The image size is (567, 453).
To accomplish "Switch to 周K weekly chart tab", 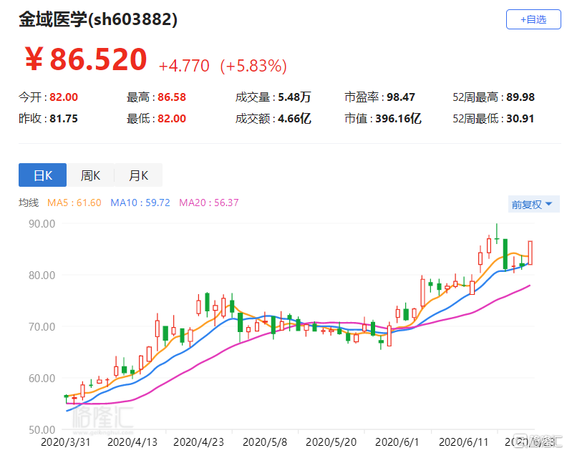I will tap(90, 175).
